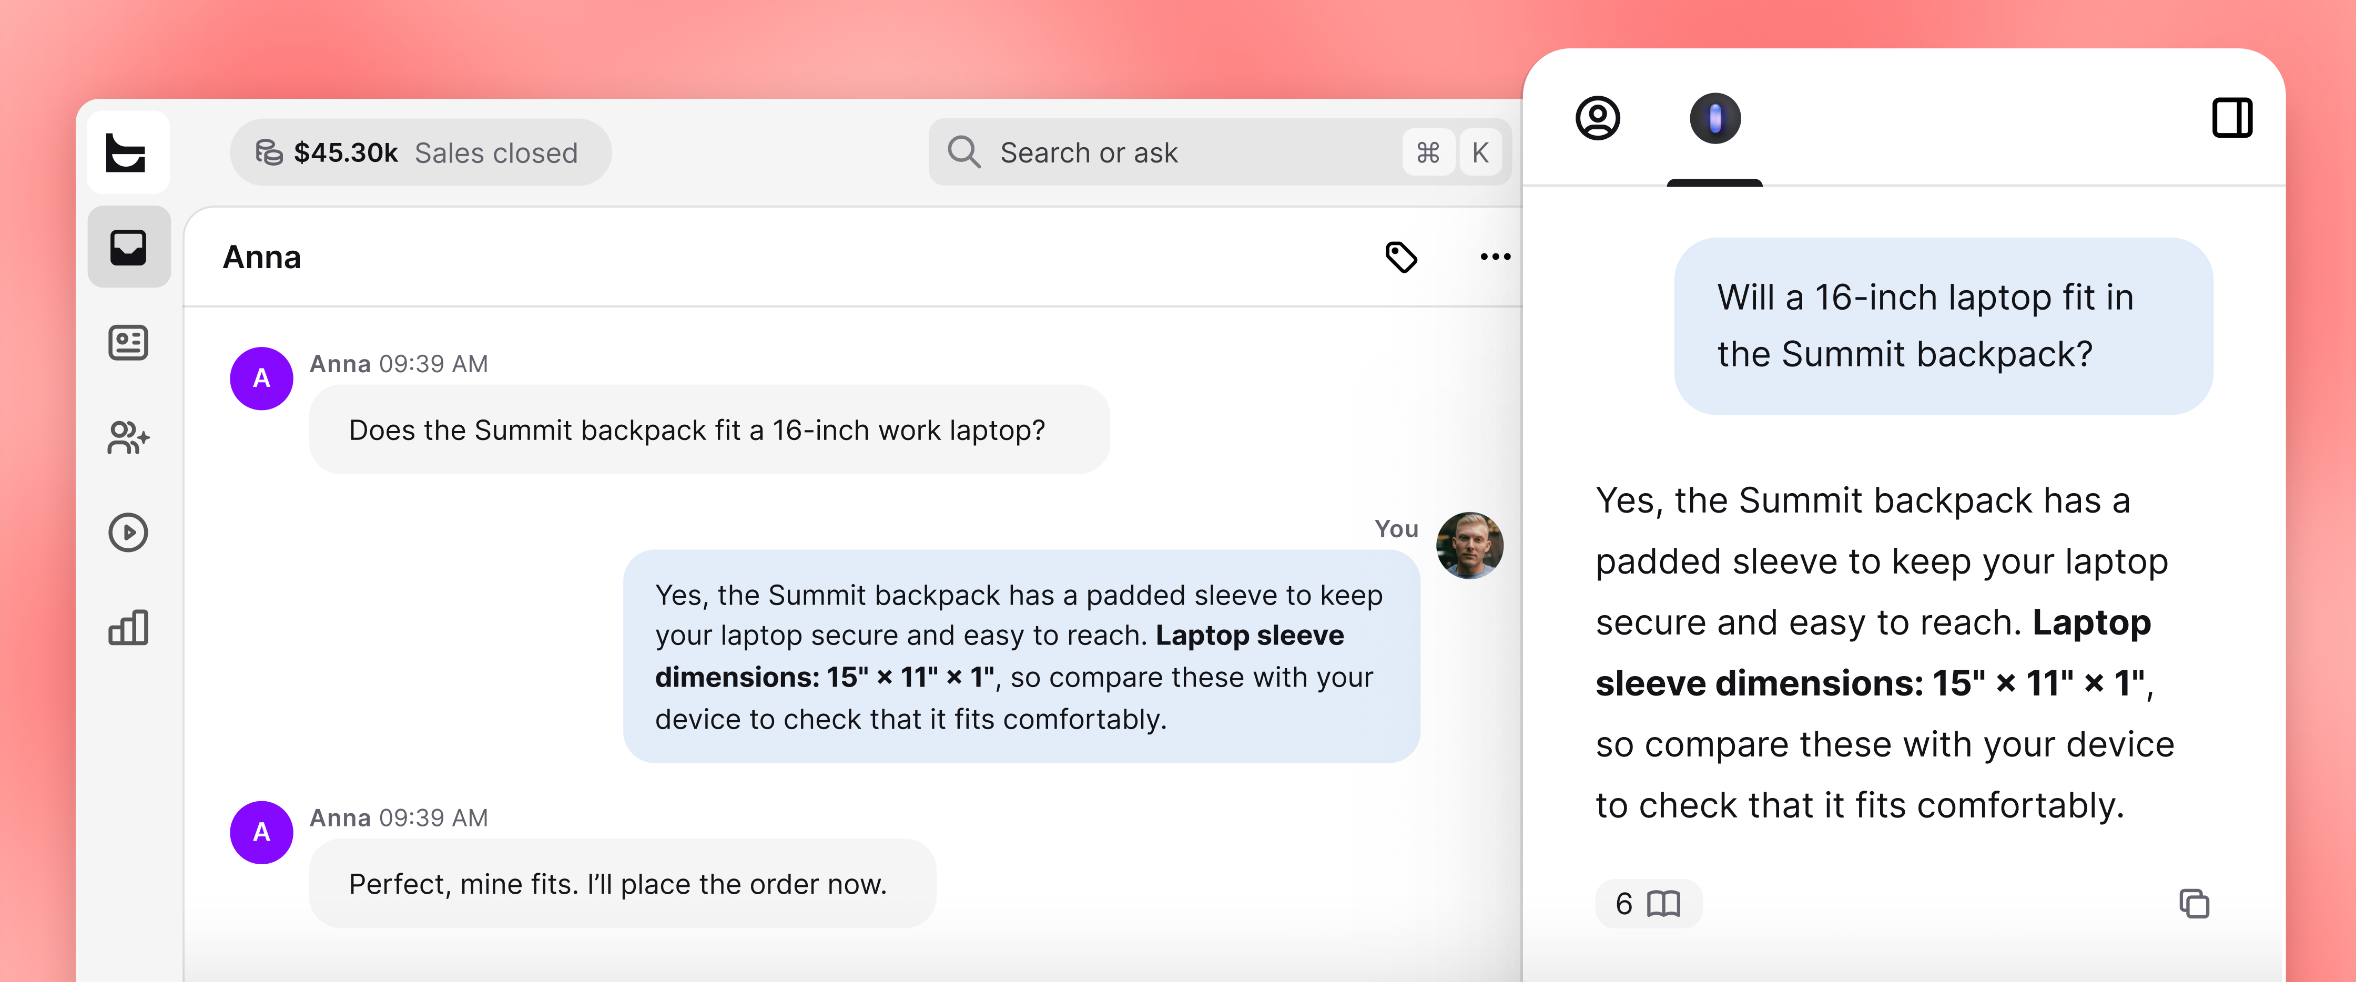
Task: Click the app logo in sidebar
Action: [127, 152]
